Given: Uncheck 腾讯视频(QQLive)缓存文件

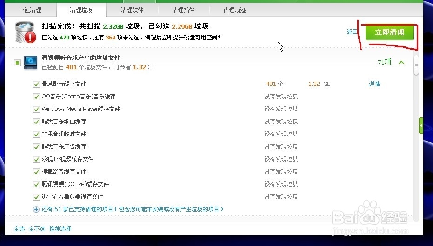Looking at the screenshot, I should click(x=36, y=184).
